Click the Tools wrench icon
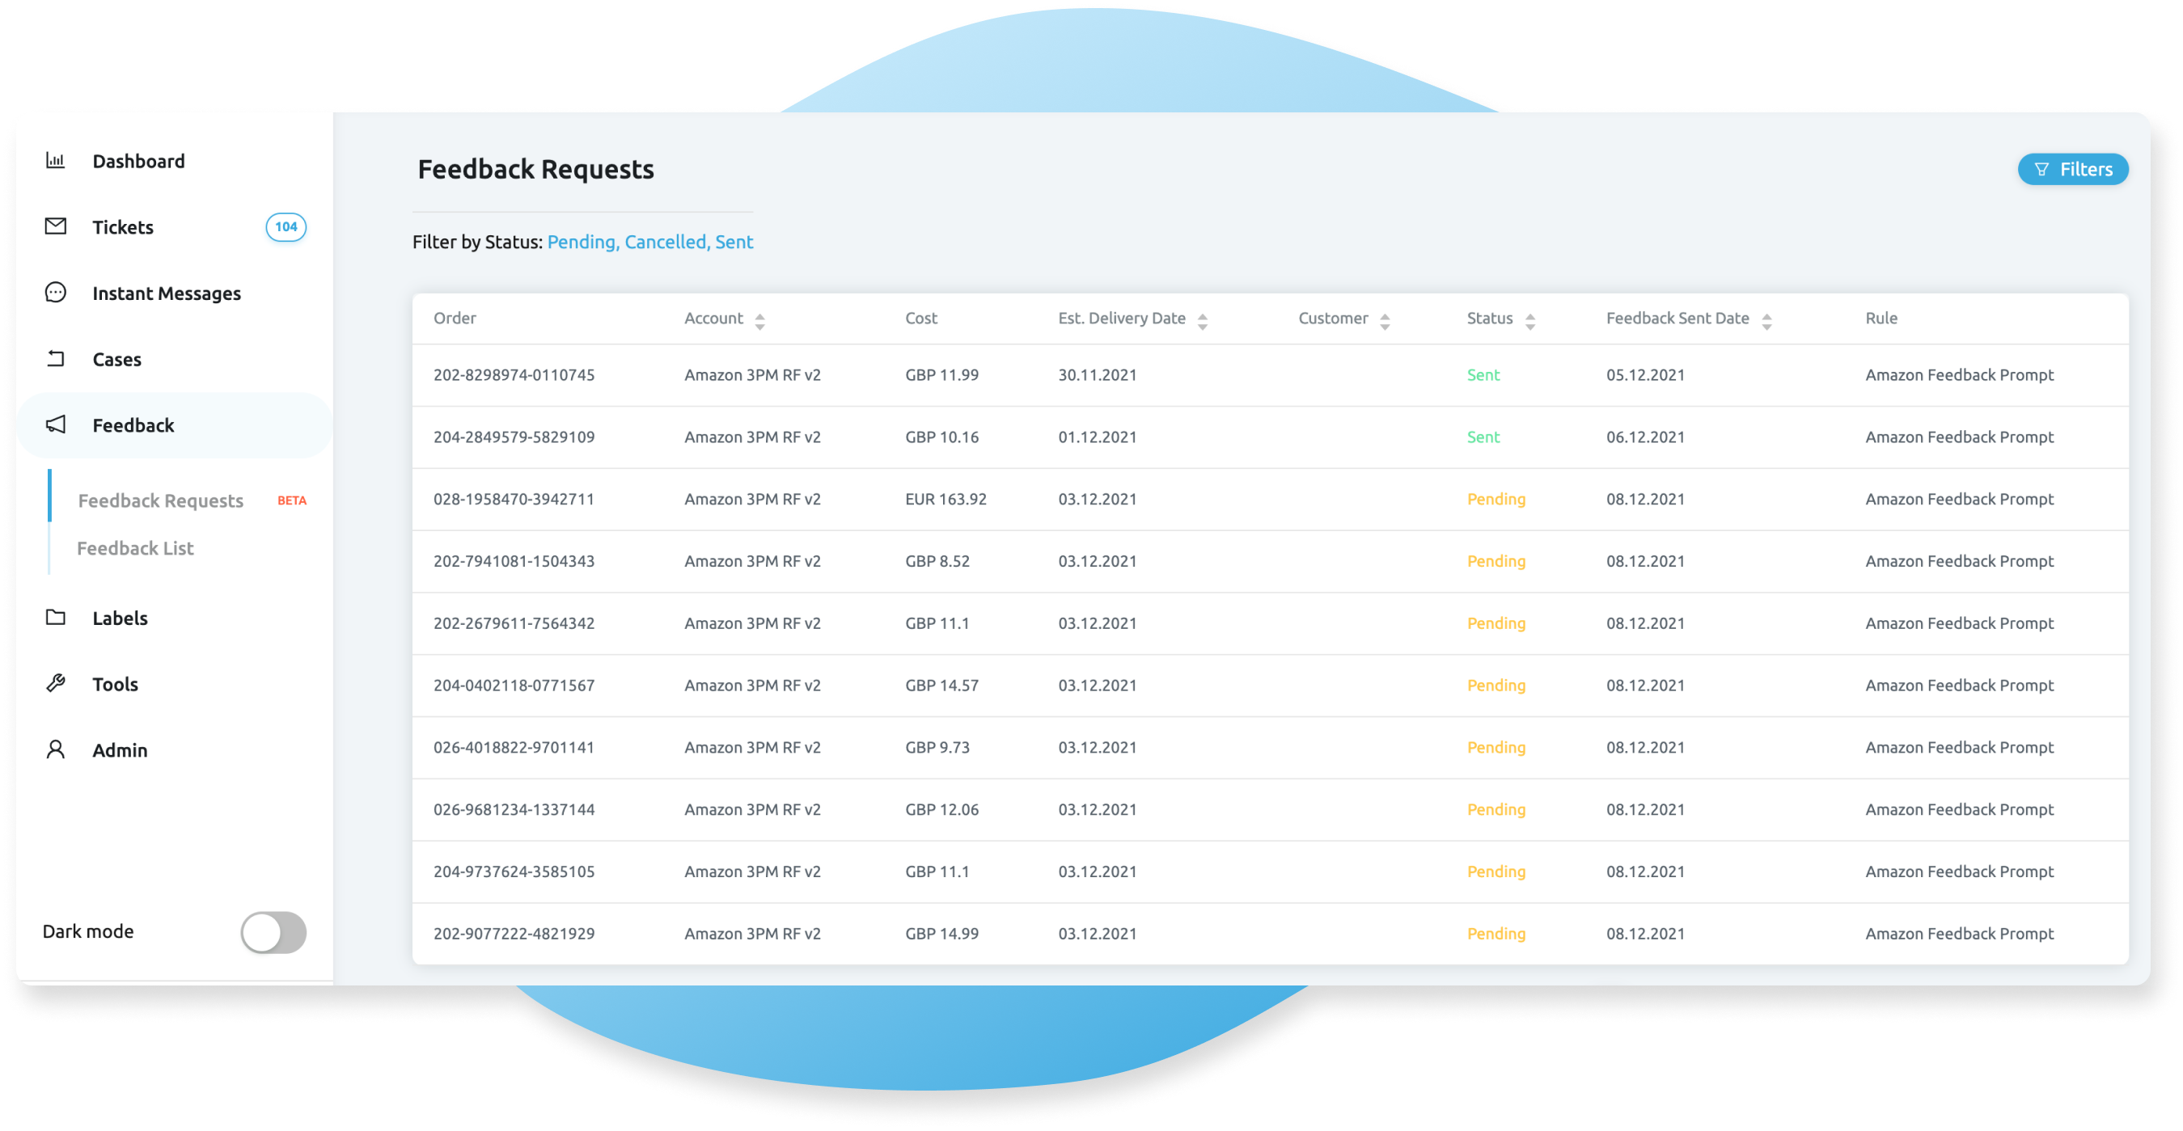The height and width of the screenshot is (1131, 2183). 55,683
